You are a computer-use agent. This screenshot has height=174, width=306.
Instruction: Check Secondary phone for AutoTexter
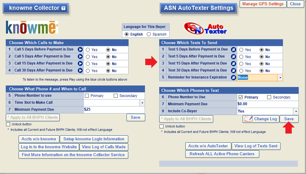(269, 97)
